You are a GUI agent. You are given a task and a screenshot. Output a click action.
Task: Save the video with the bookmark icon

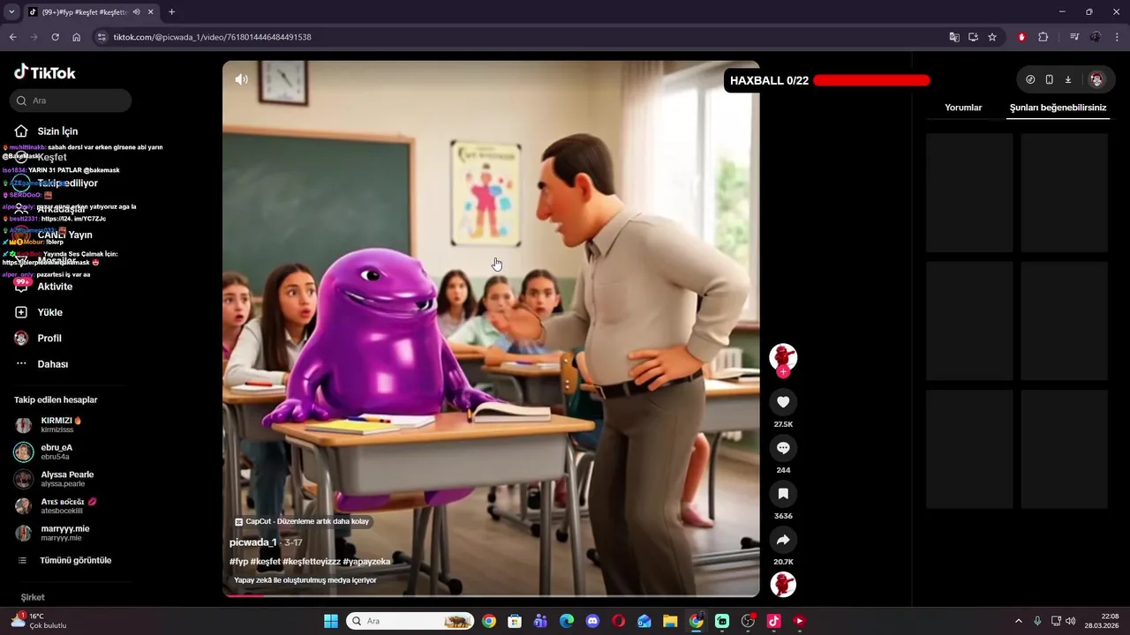[783, 494]
